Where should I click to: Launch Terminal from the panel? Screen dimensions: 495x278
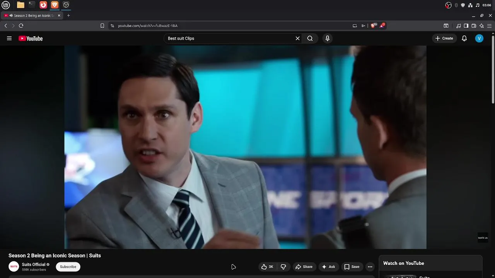click(32, 5)
